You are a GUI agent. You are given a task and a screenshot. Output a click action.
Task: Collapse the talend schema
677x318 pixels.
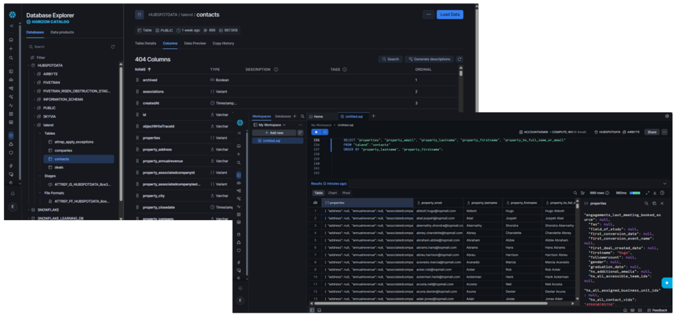34,125
